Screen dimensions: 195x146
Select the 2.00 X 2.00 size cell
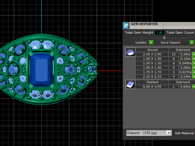tap(152, 54)
